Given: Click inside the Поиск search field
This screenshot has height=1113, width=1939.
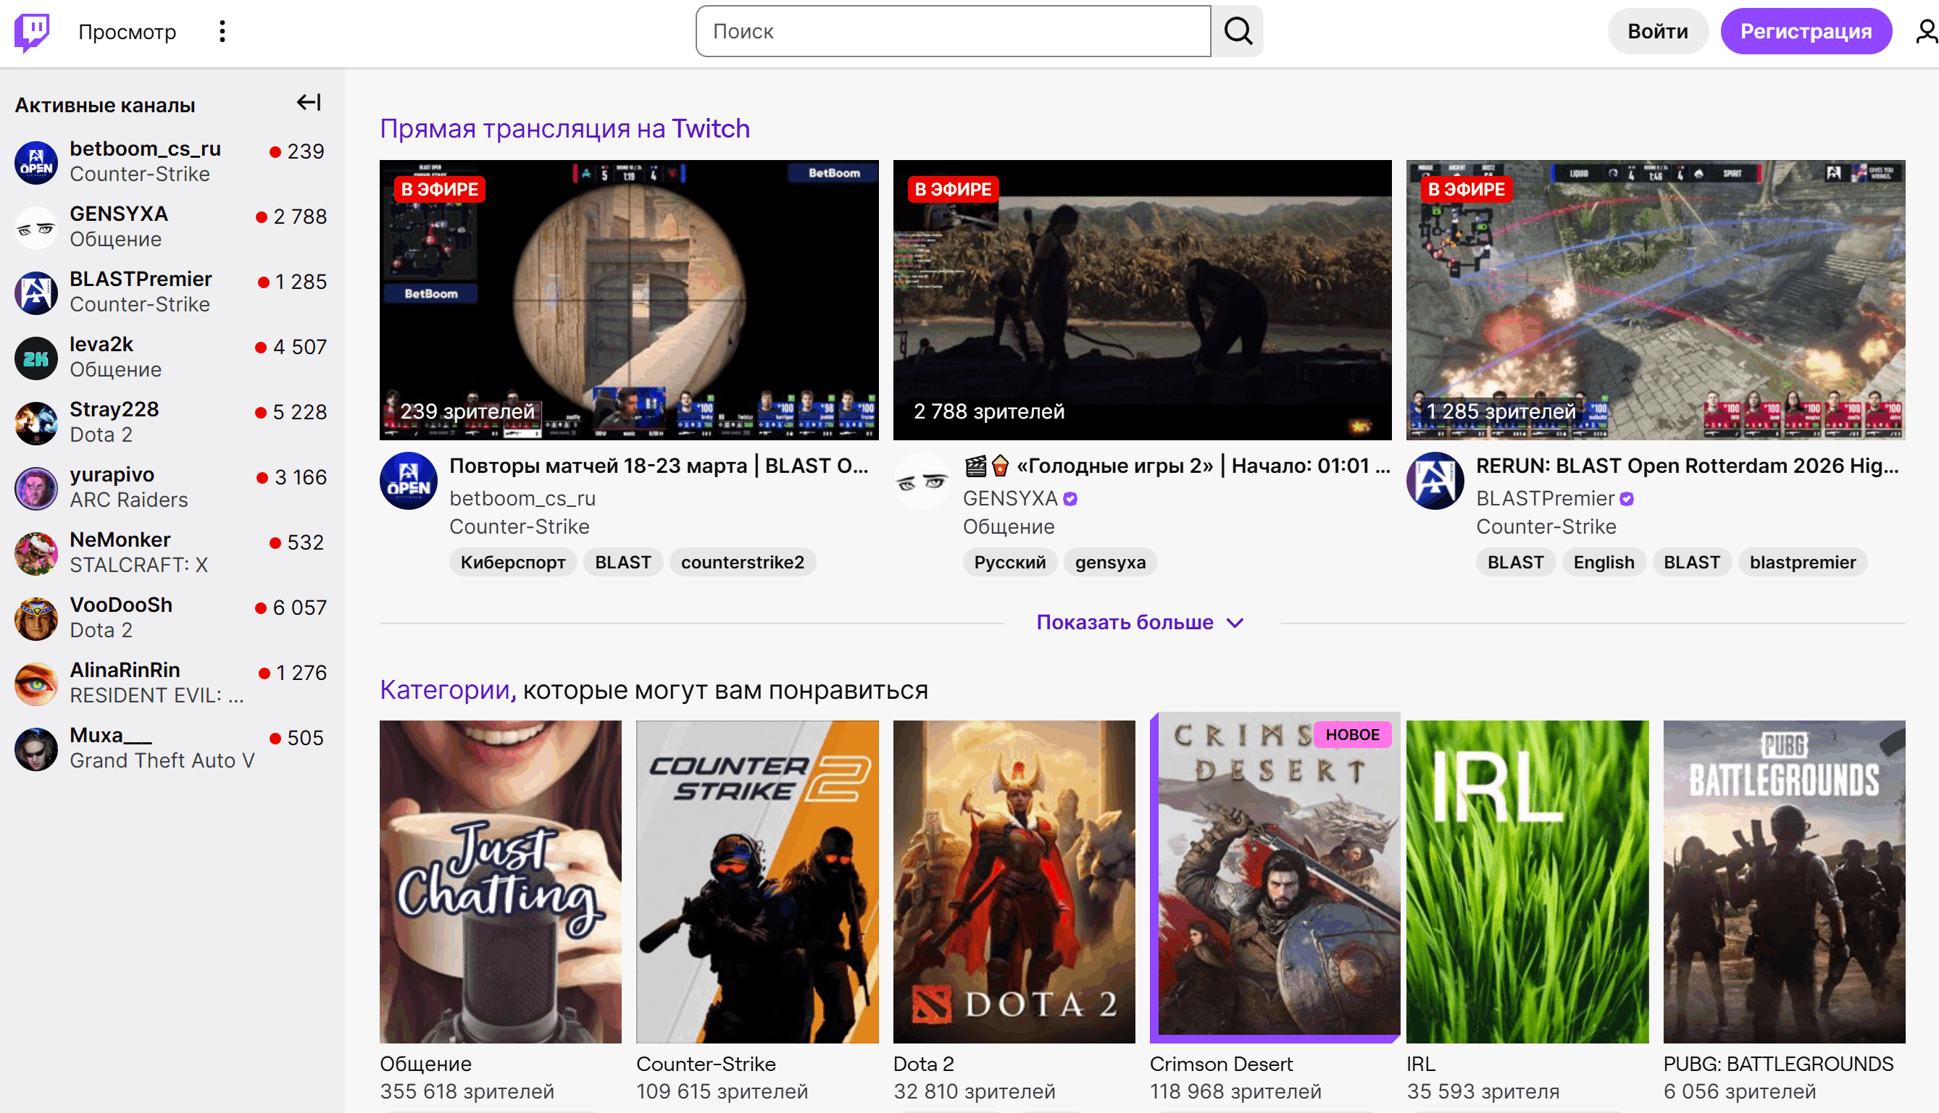Looking at the screenshot, I should (x=948, y=30).
